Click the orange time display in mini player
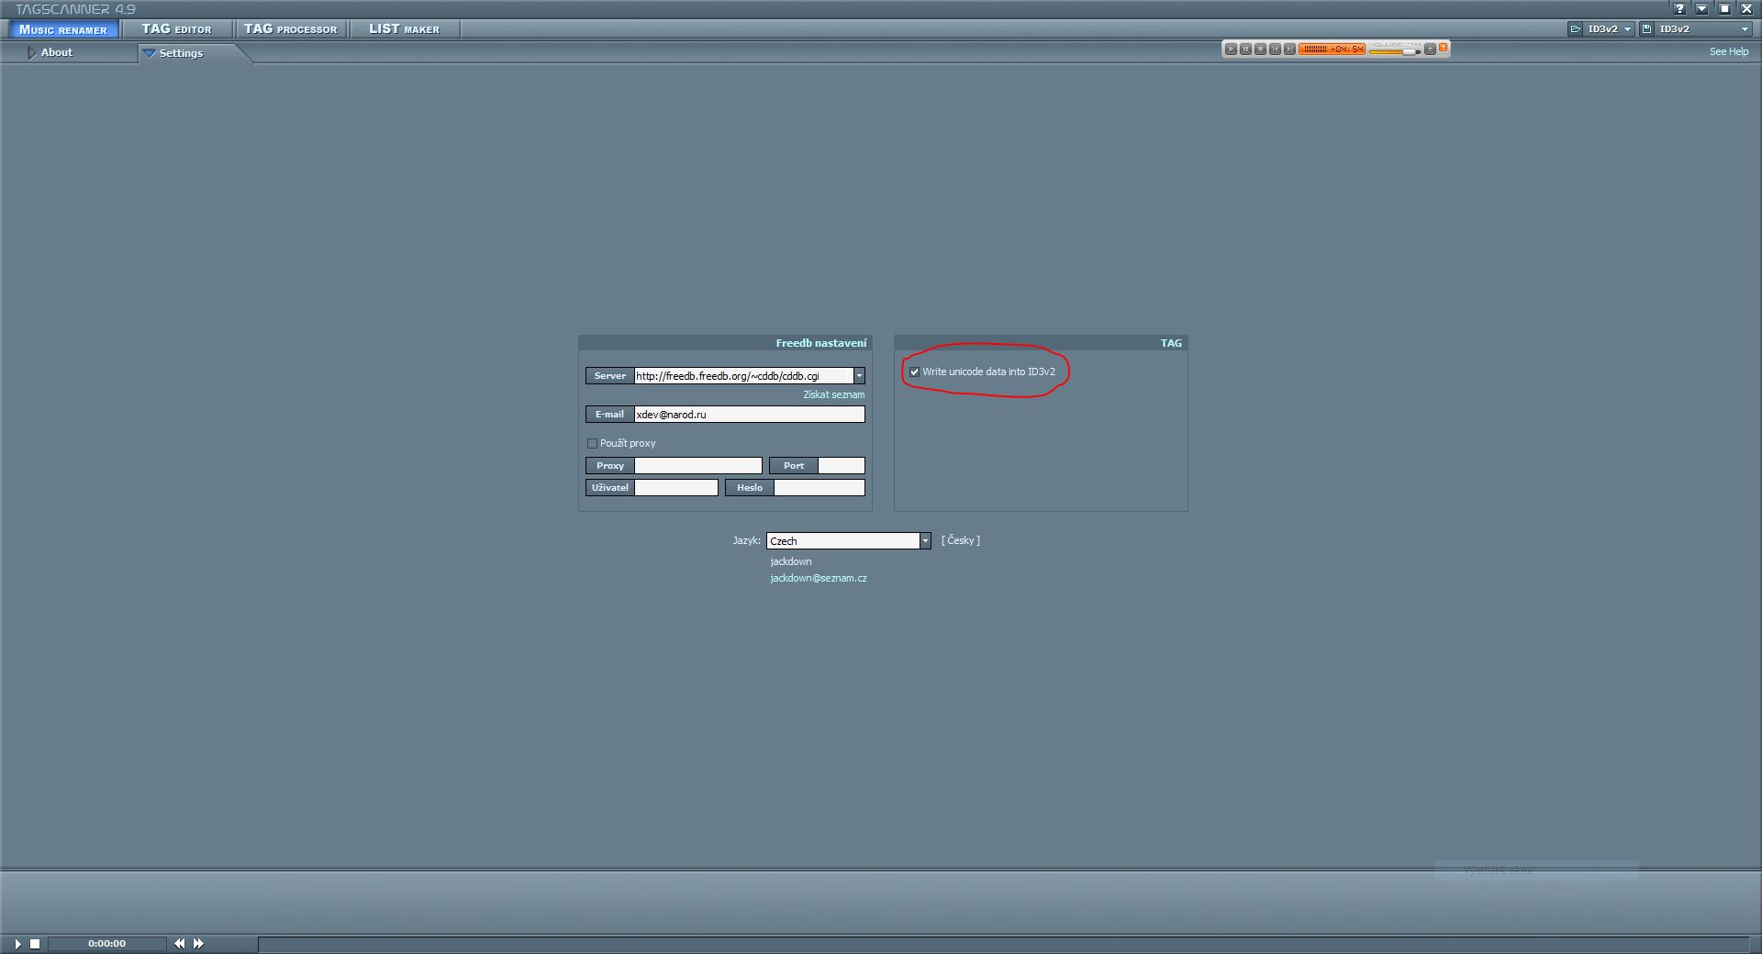Image resolution: width=1762 pixels, height=954 pixels. tap(1333, 49)
